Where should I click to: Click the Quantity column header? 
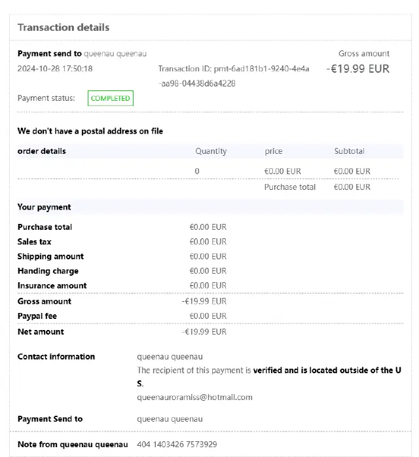pos(211,151)
